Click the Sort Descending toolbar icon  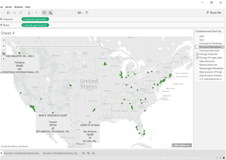[21, 13]
